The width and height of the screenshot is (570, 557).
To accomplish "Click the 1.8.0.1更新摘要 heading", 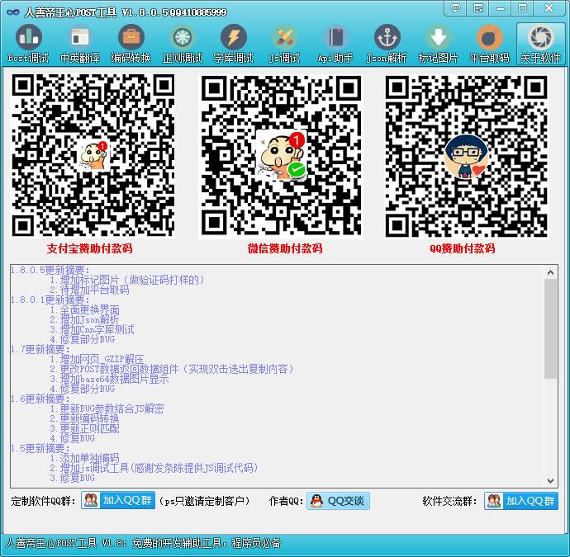I will coord(50,300).
